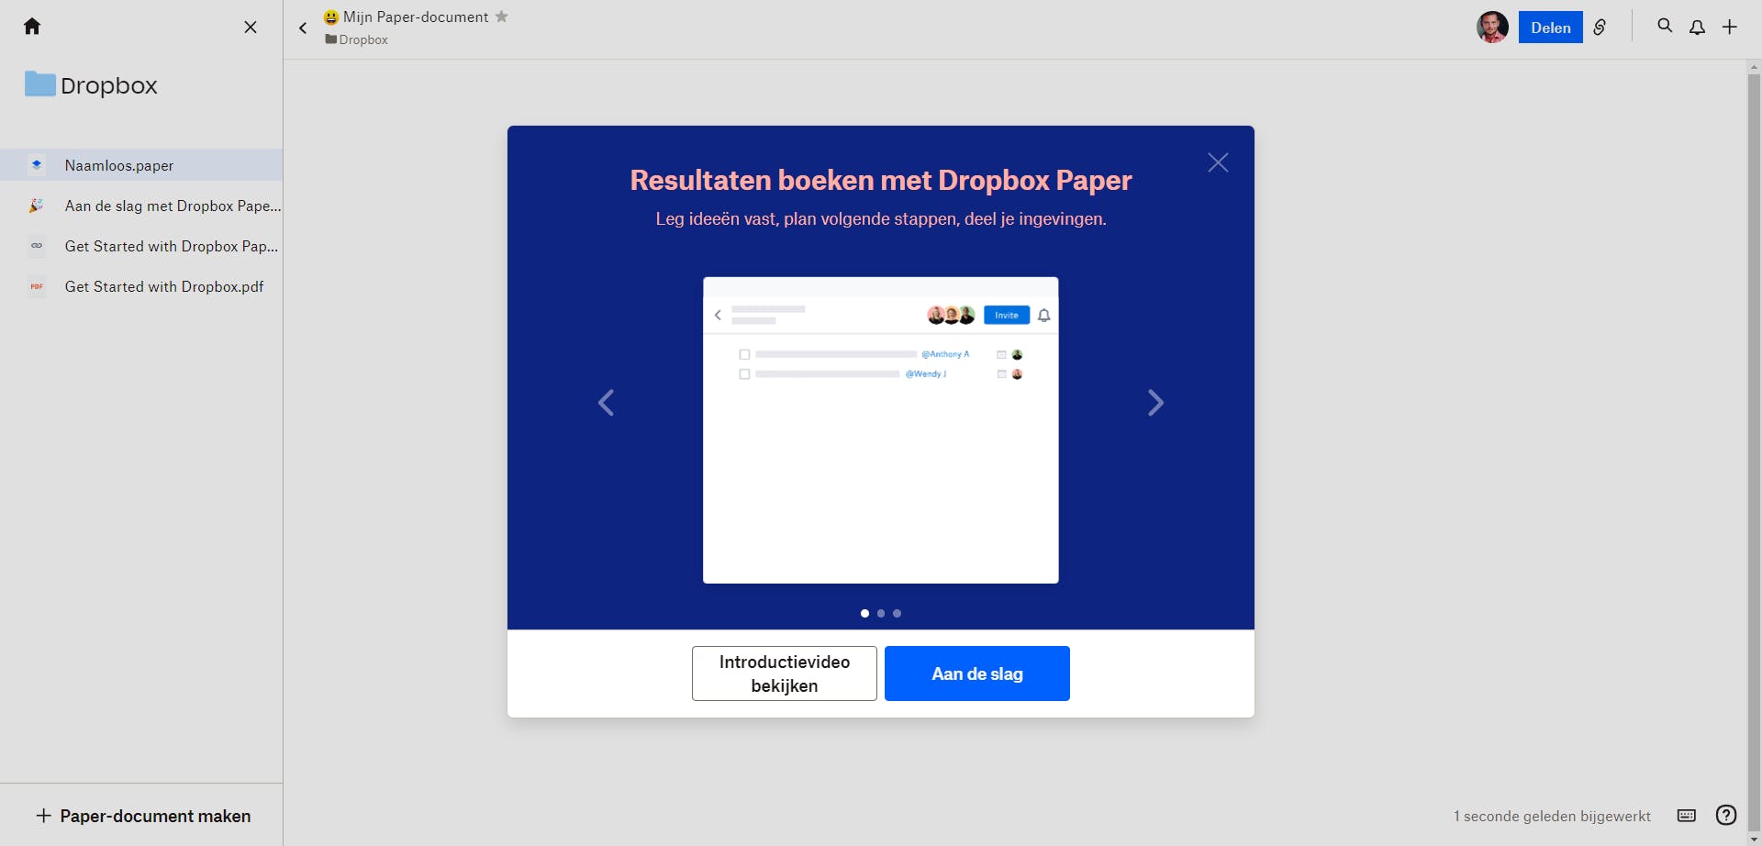Click the PDF icon of Get Started with Dropbox.pdf
This screenshot has height=846, width=1762.
click(36, 286)
